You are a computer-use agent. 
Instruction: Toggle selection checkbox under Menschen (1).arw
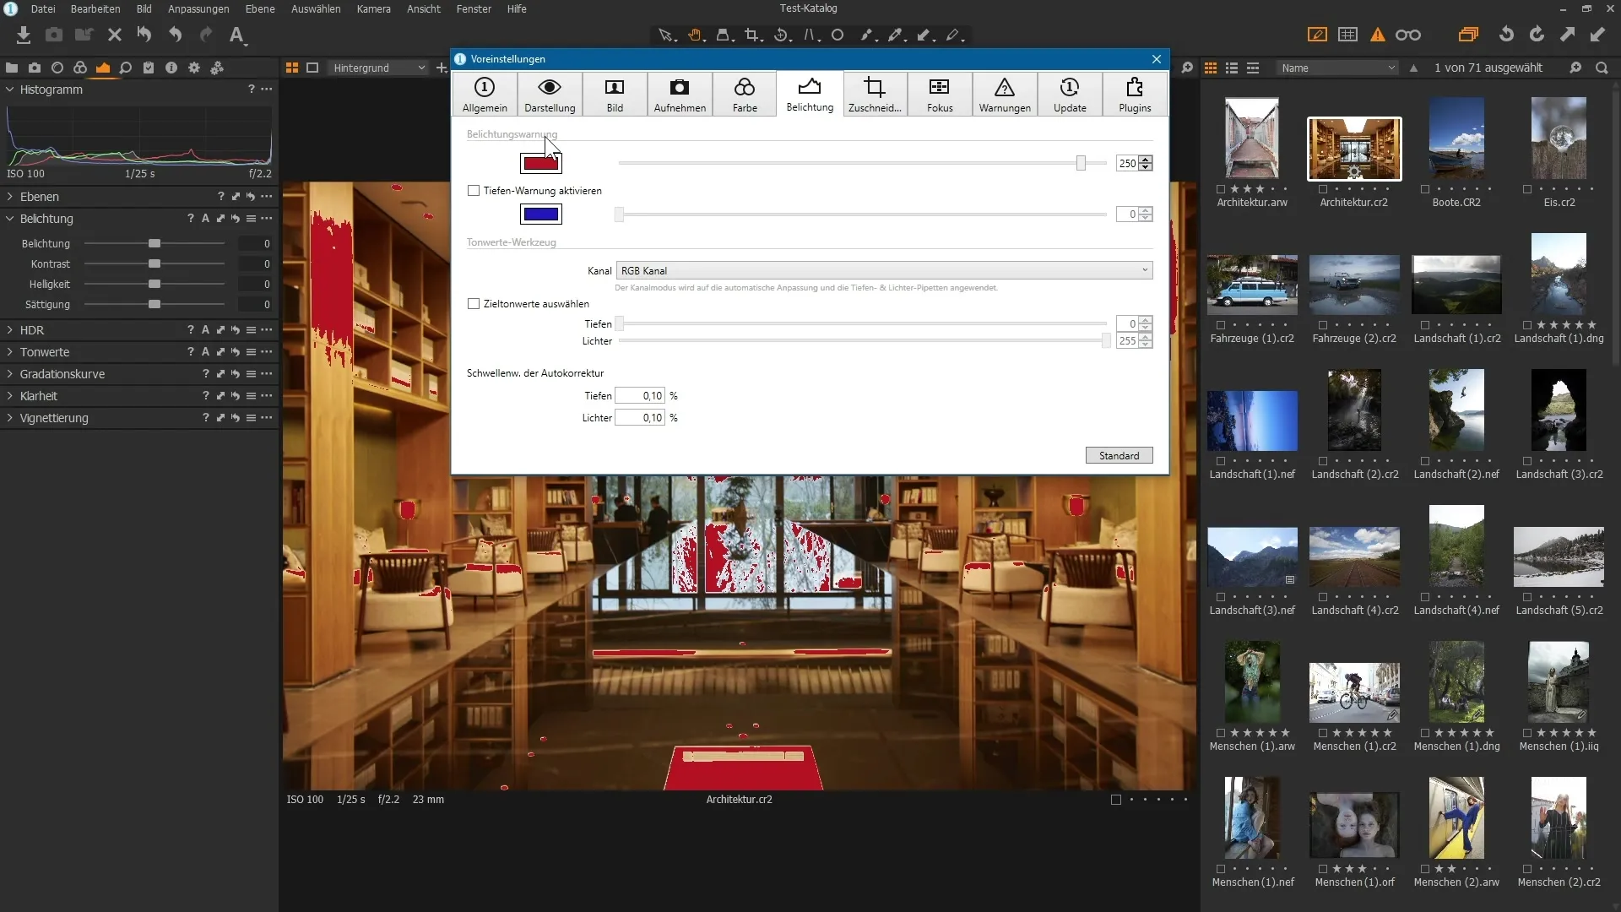[1221, 733]
